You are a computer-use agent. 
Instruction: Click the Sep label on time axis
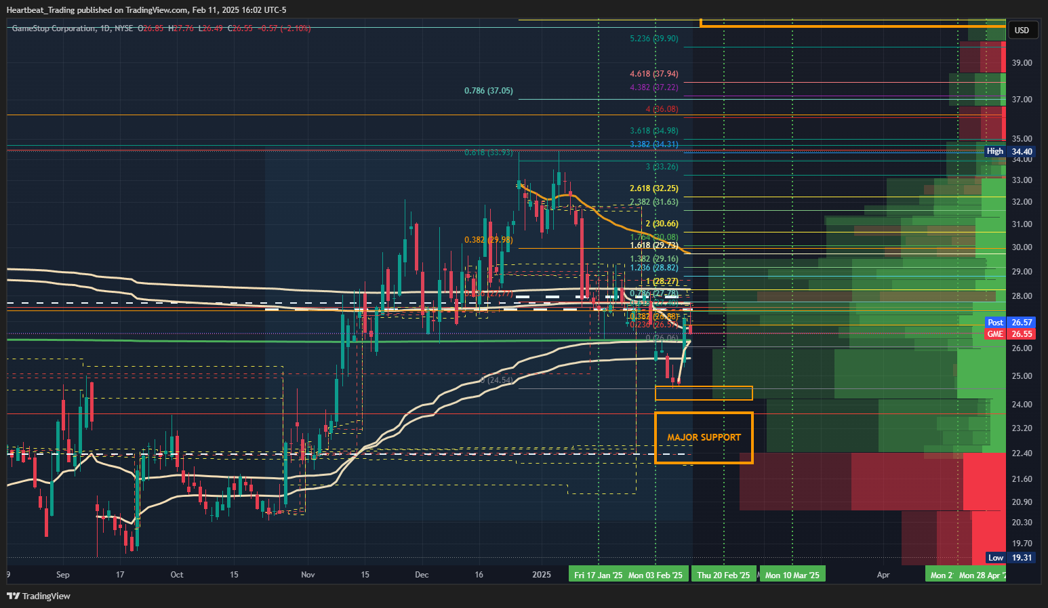click(63, 575)
